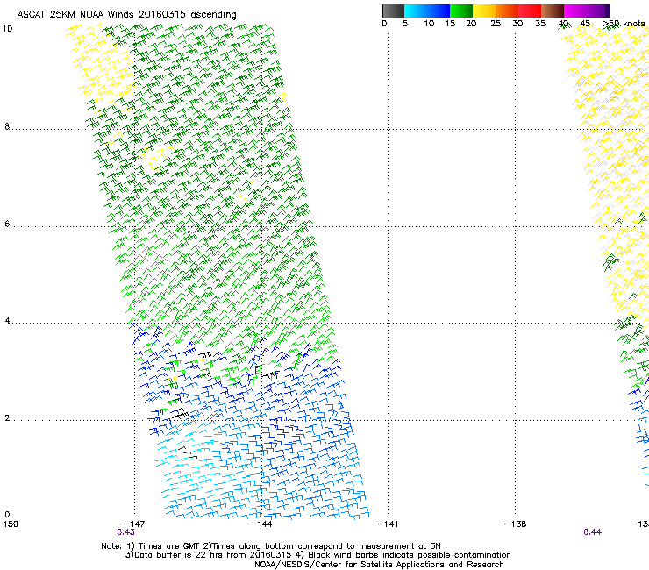Click the green 15-20 knots color band
The height and width of the screenshot is (570, 649).
click(461, 11)
